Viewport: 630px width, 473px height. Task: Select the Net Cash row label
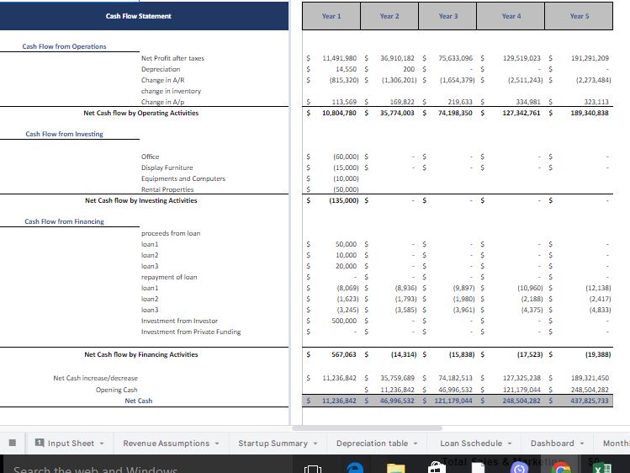click(139, 401)
